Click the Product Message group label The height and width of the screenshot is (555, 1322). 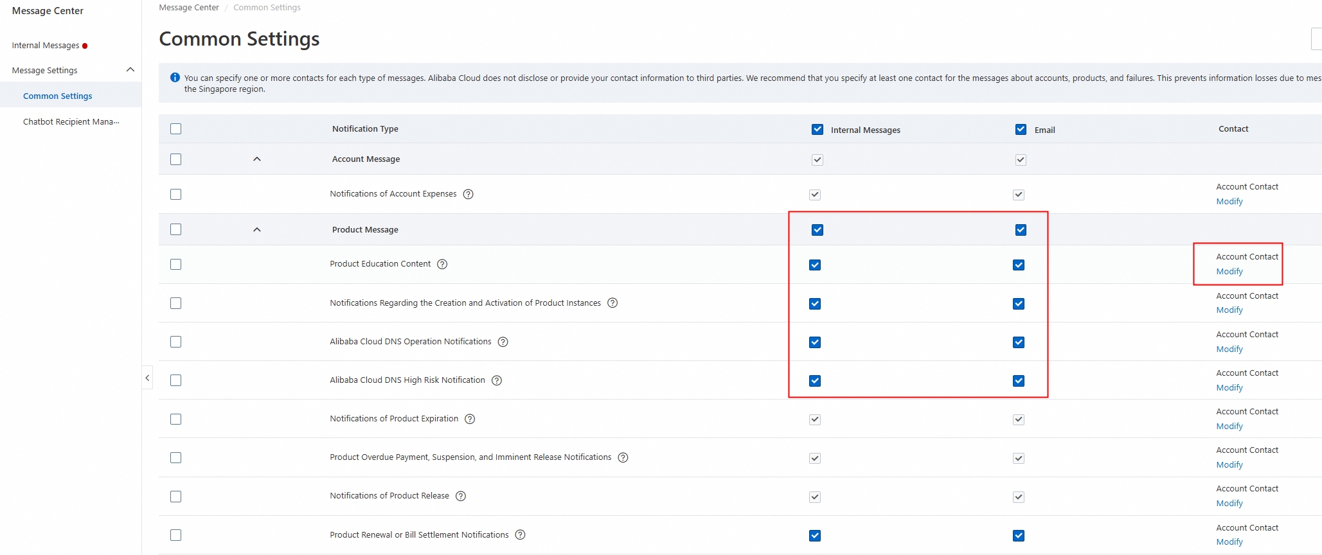click(x=365, y=229)
